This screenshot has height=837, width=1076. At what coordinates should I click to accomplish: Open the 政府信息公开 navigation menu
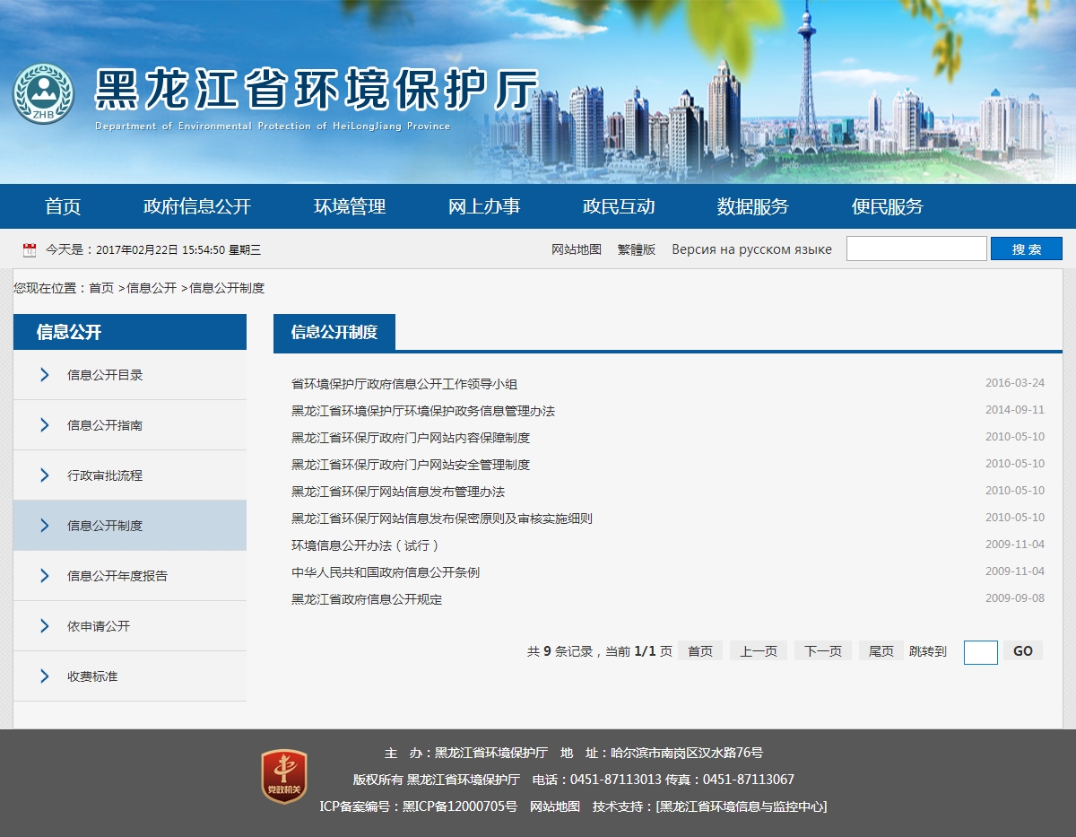[197, 207]
